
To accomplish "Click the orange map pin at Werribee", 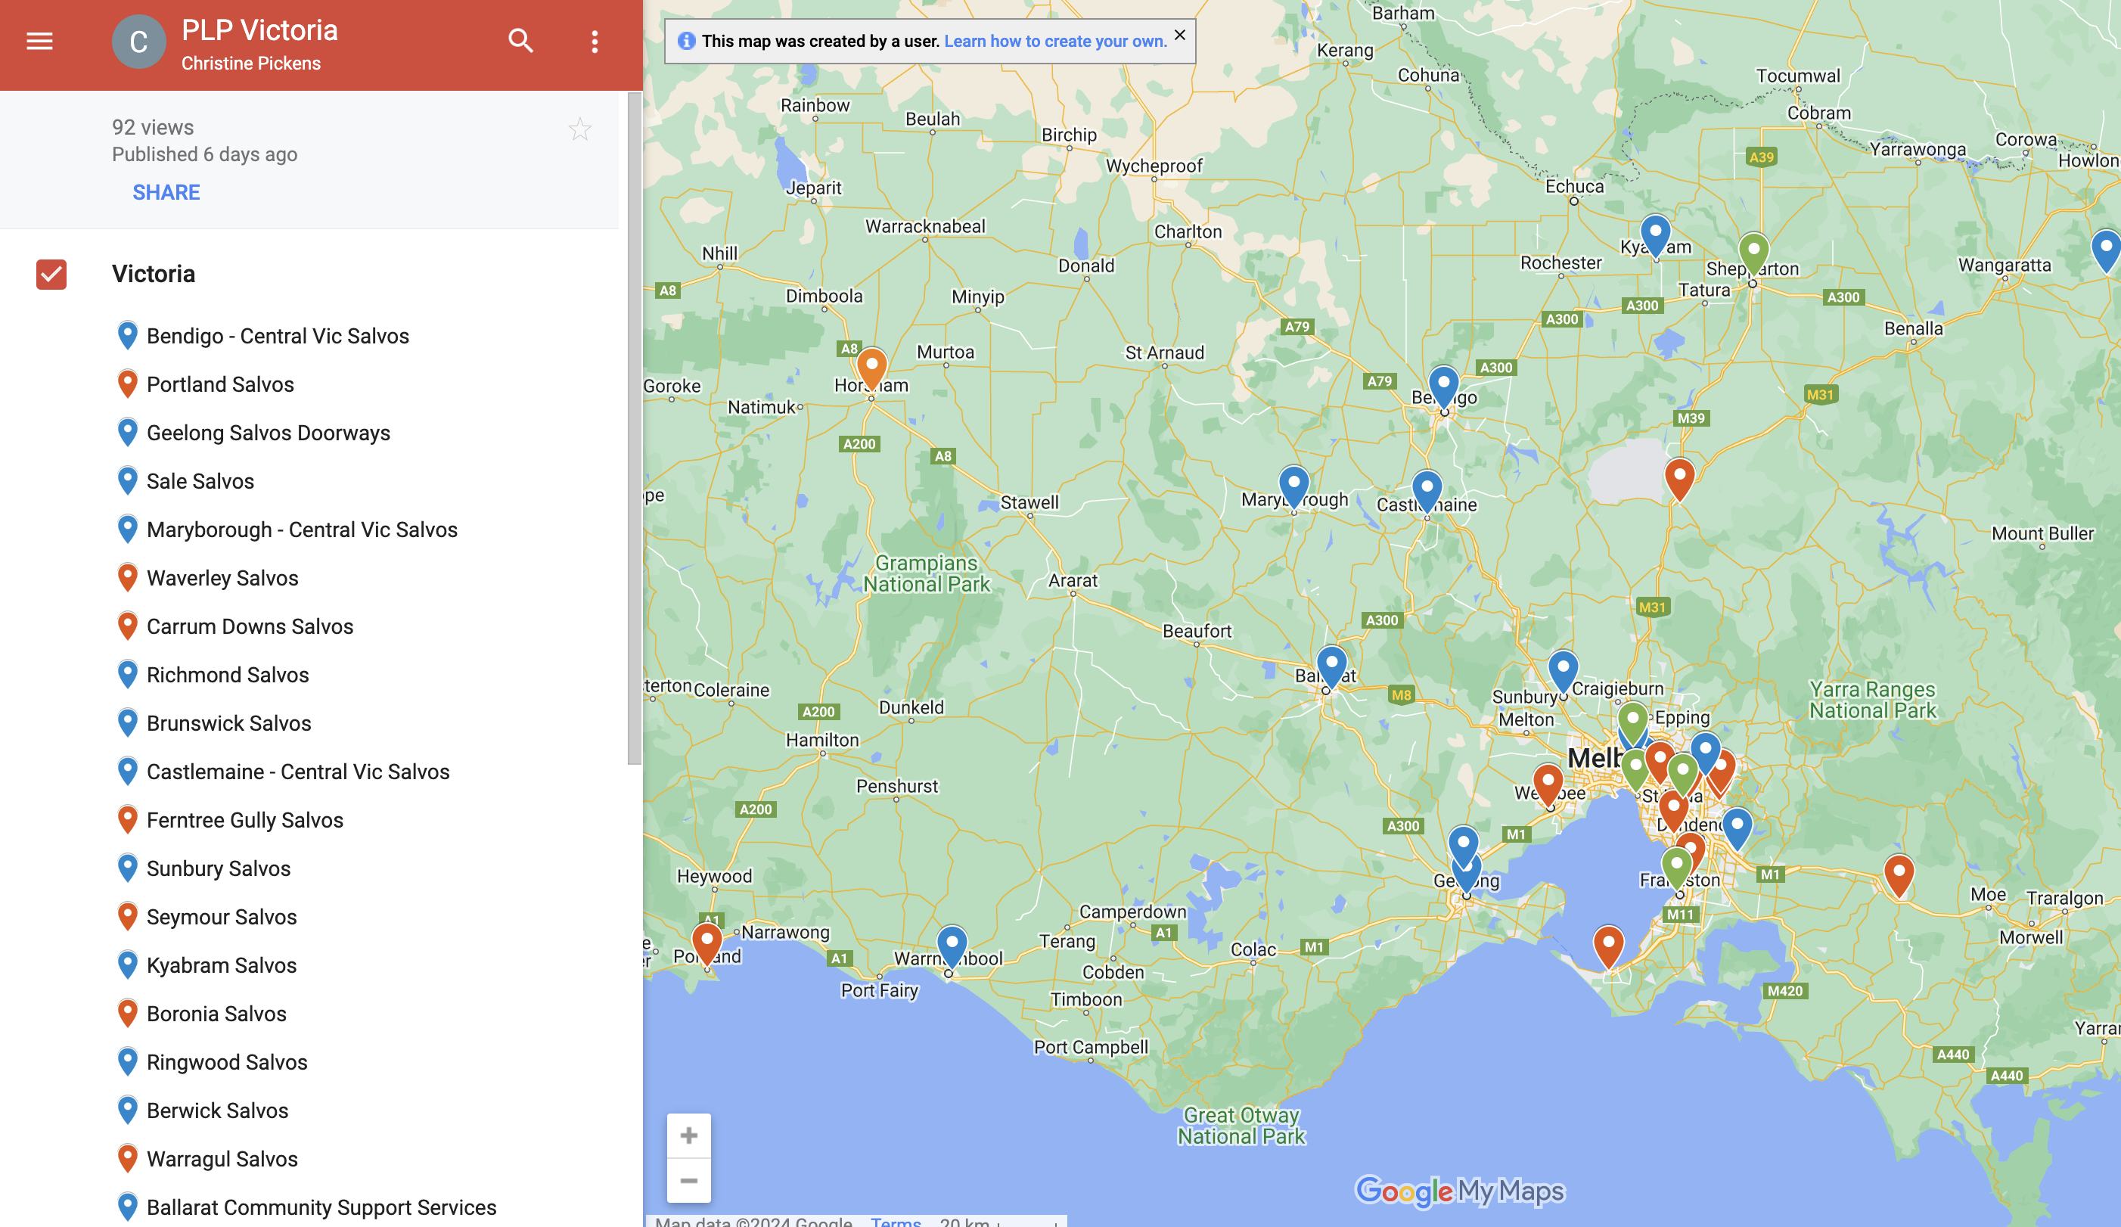I will tap(1548, 784).
